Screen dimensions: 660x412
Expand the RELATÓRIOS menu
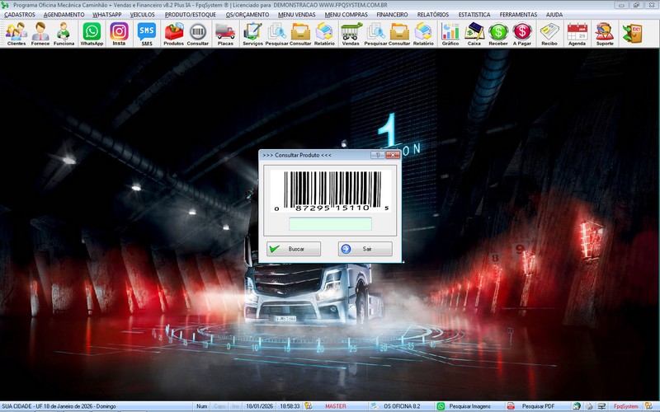tap(432, 15)
